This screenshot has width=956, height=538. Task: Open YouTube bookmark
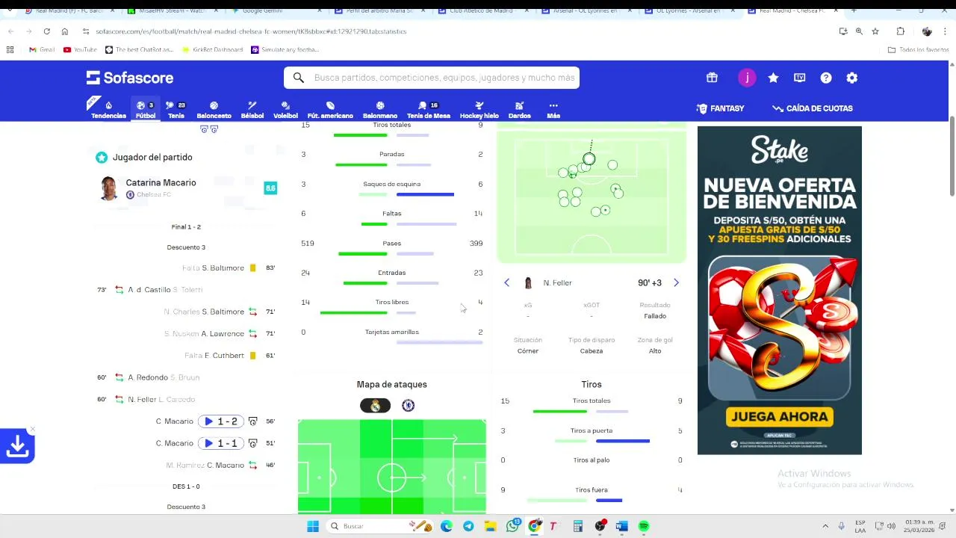(x=80, y=49)
